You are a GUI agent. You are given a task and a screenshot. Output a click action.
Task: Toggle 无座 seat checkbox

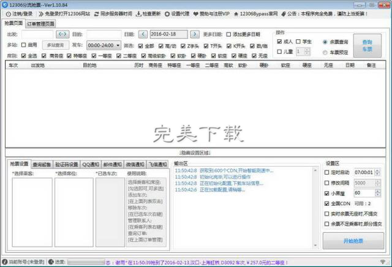pos(254,56)
